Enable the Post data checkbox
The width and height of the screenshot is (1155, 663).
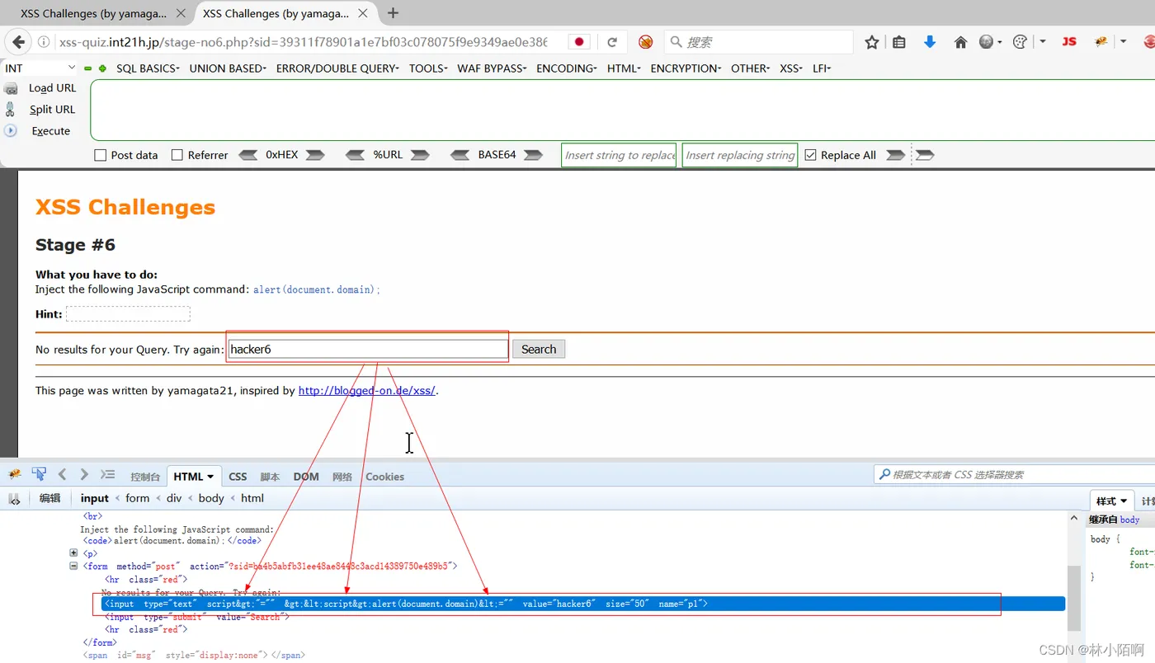click(101, 155)
